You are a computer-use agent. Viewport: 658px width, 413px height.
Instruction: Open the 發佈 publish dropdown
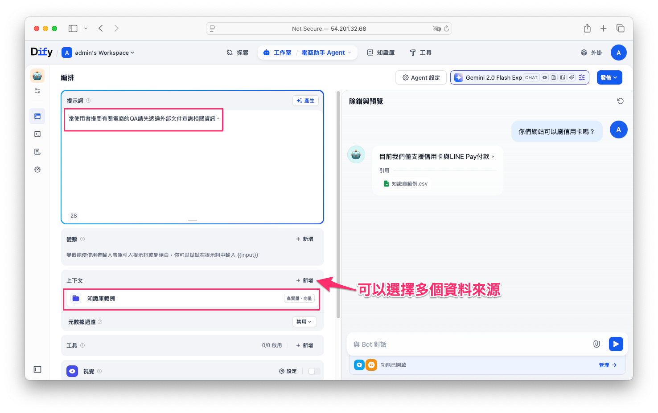pos(609,77)
